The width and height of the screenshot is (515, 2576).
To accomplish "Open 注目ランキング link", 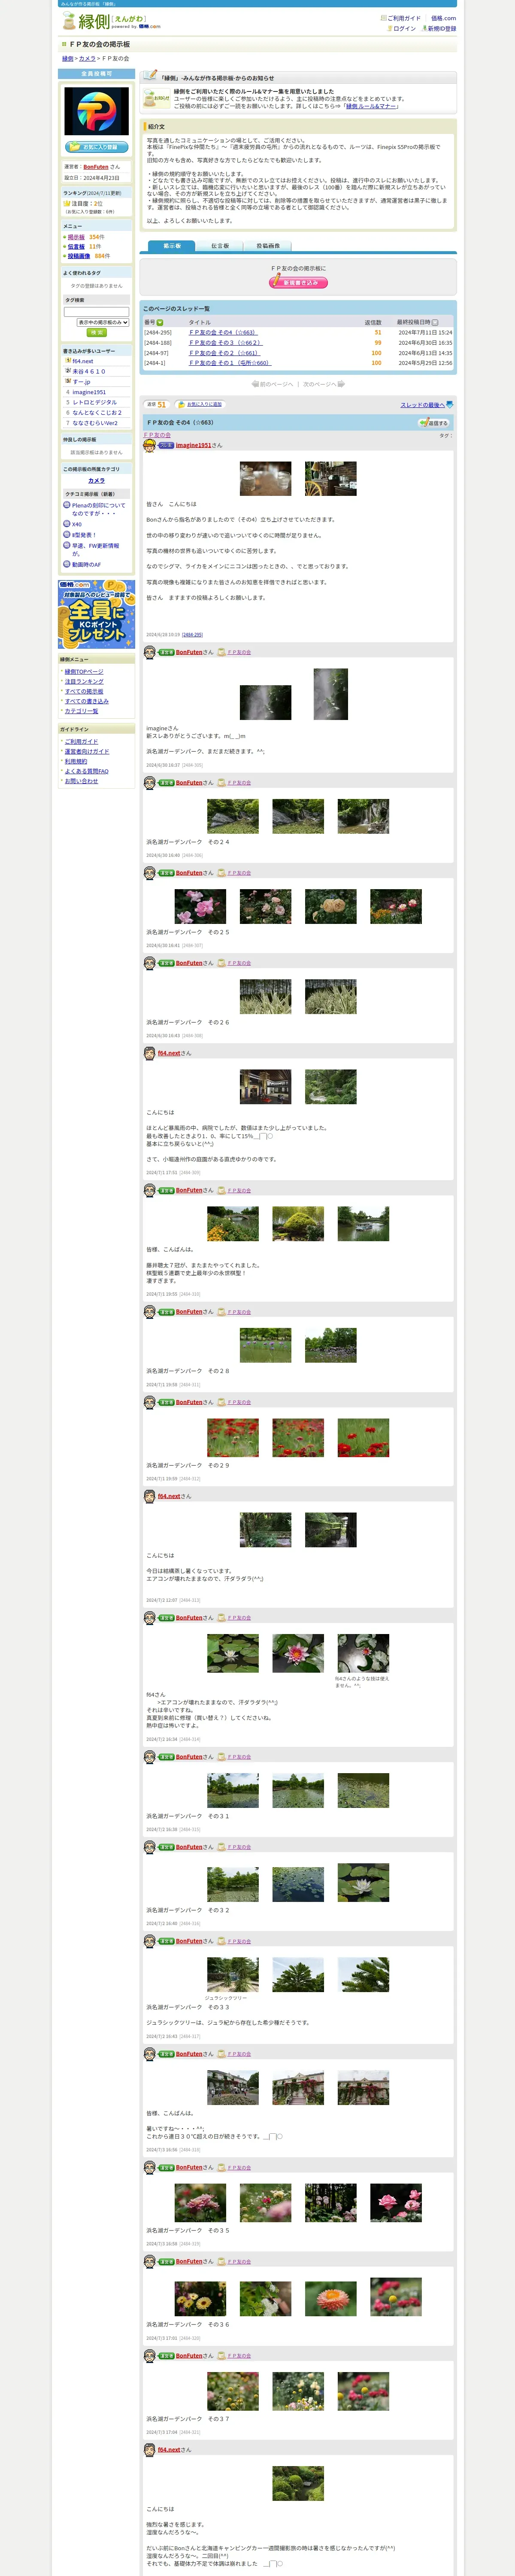I will pyautogui.click(x=84, y=682).
